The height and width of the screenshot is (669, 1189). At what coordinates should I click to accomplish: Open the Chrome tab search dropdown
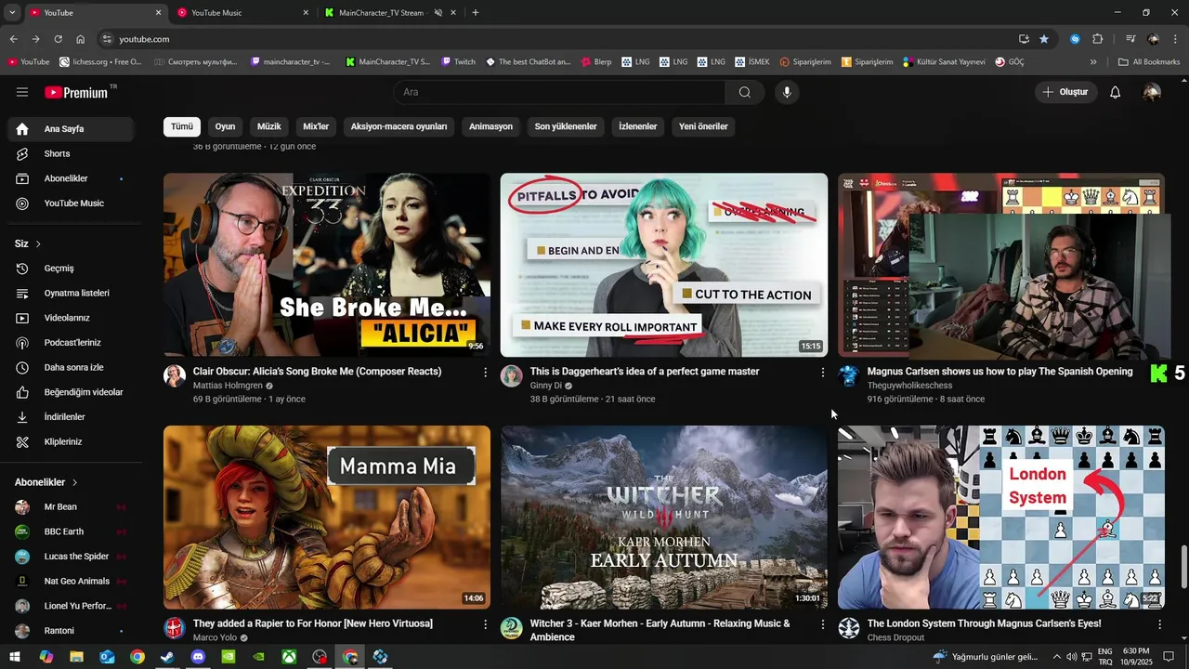[12, 13]
